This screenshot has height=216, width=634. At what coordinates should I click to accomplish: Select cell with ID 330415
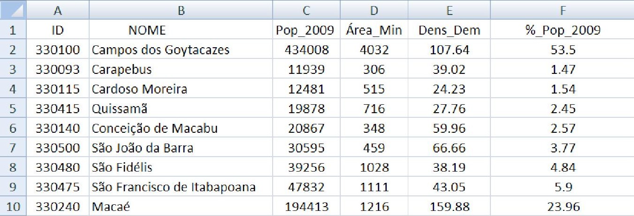point(58,108)
